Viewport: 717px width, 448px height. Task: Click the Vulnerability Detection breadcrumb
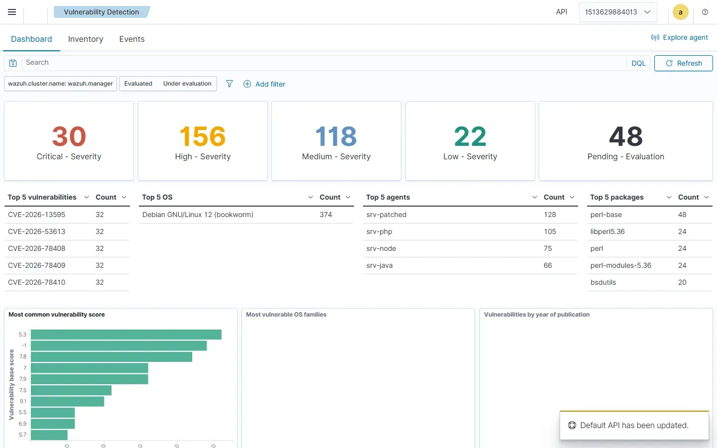coord(101,12)
